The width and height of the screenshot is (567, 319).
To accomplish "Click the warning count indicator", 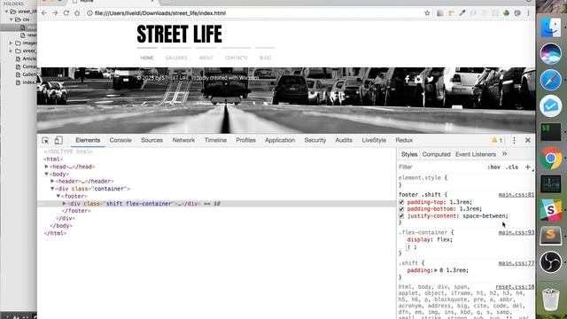I will (x=497, y=140).
